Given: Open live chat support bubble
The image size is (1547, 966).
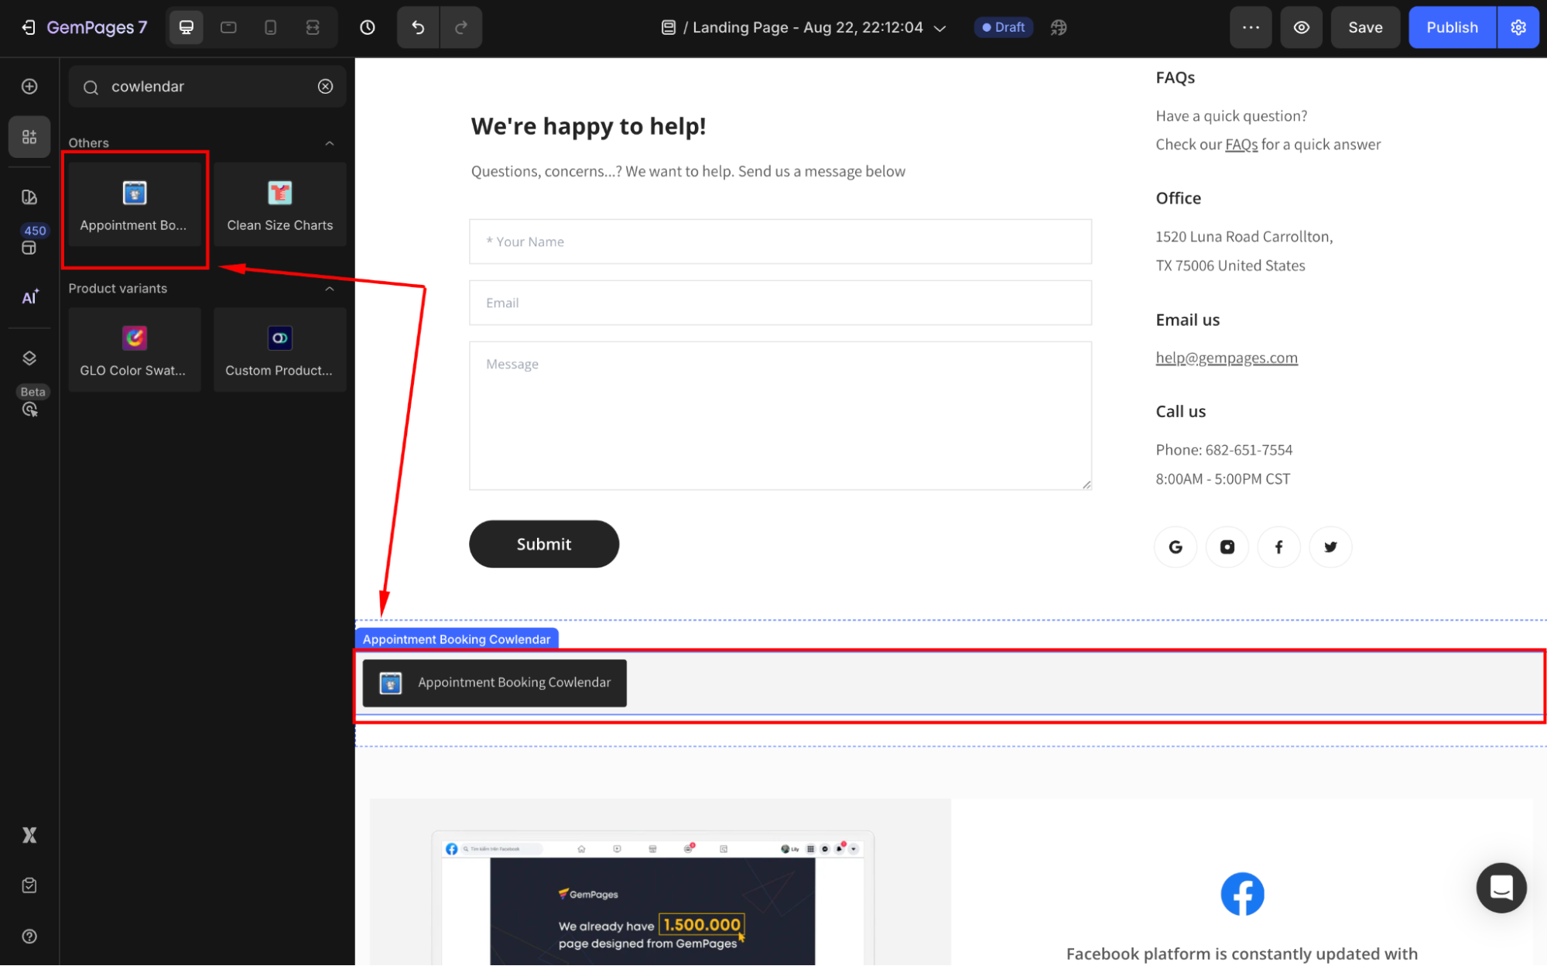Looking at the screenshot, I should point(1501,888).
